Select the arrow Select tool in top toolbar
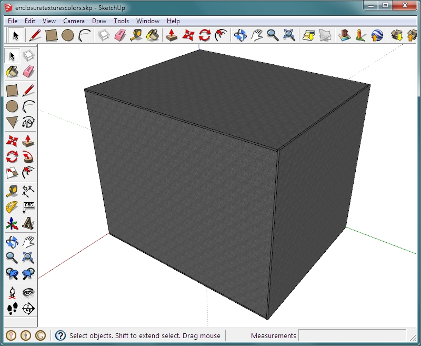The width and height of the screenshot is (421, 346). (x=16, y=35)
